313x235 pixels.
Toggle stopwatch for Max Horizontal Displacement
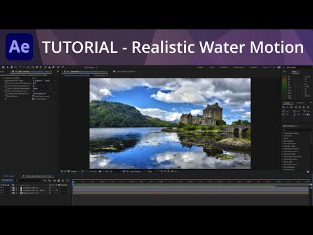click(6, 86)
